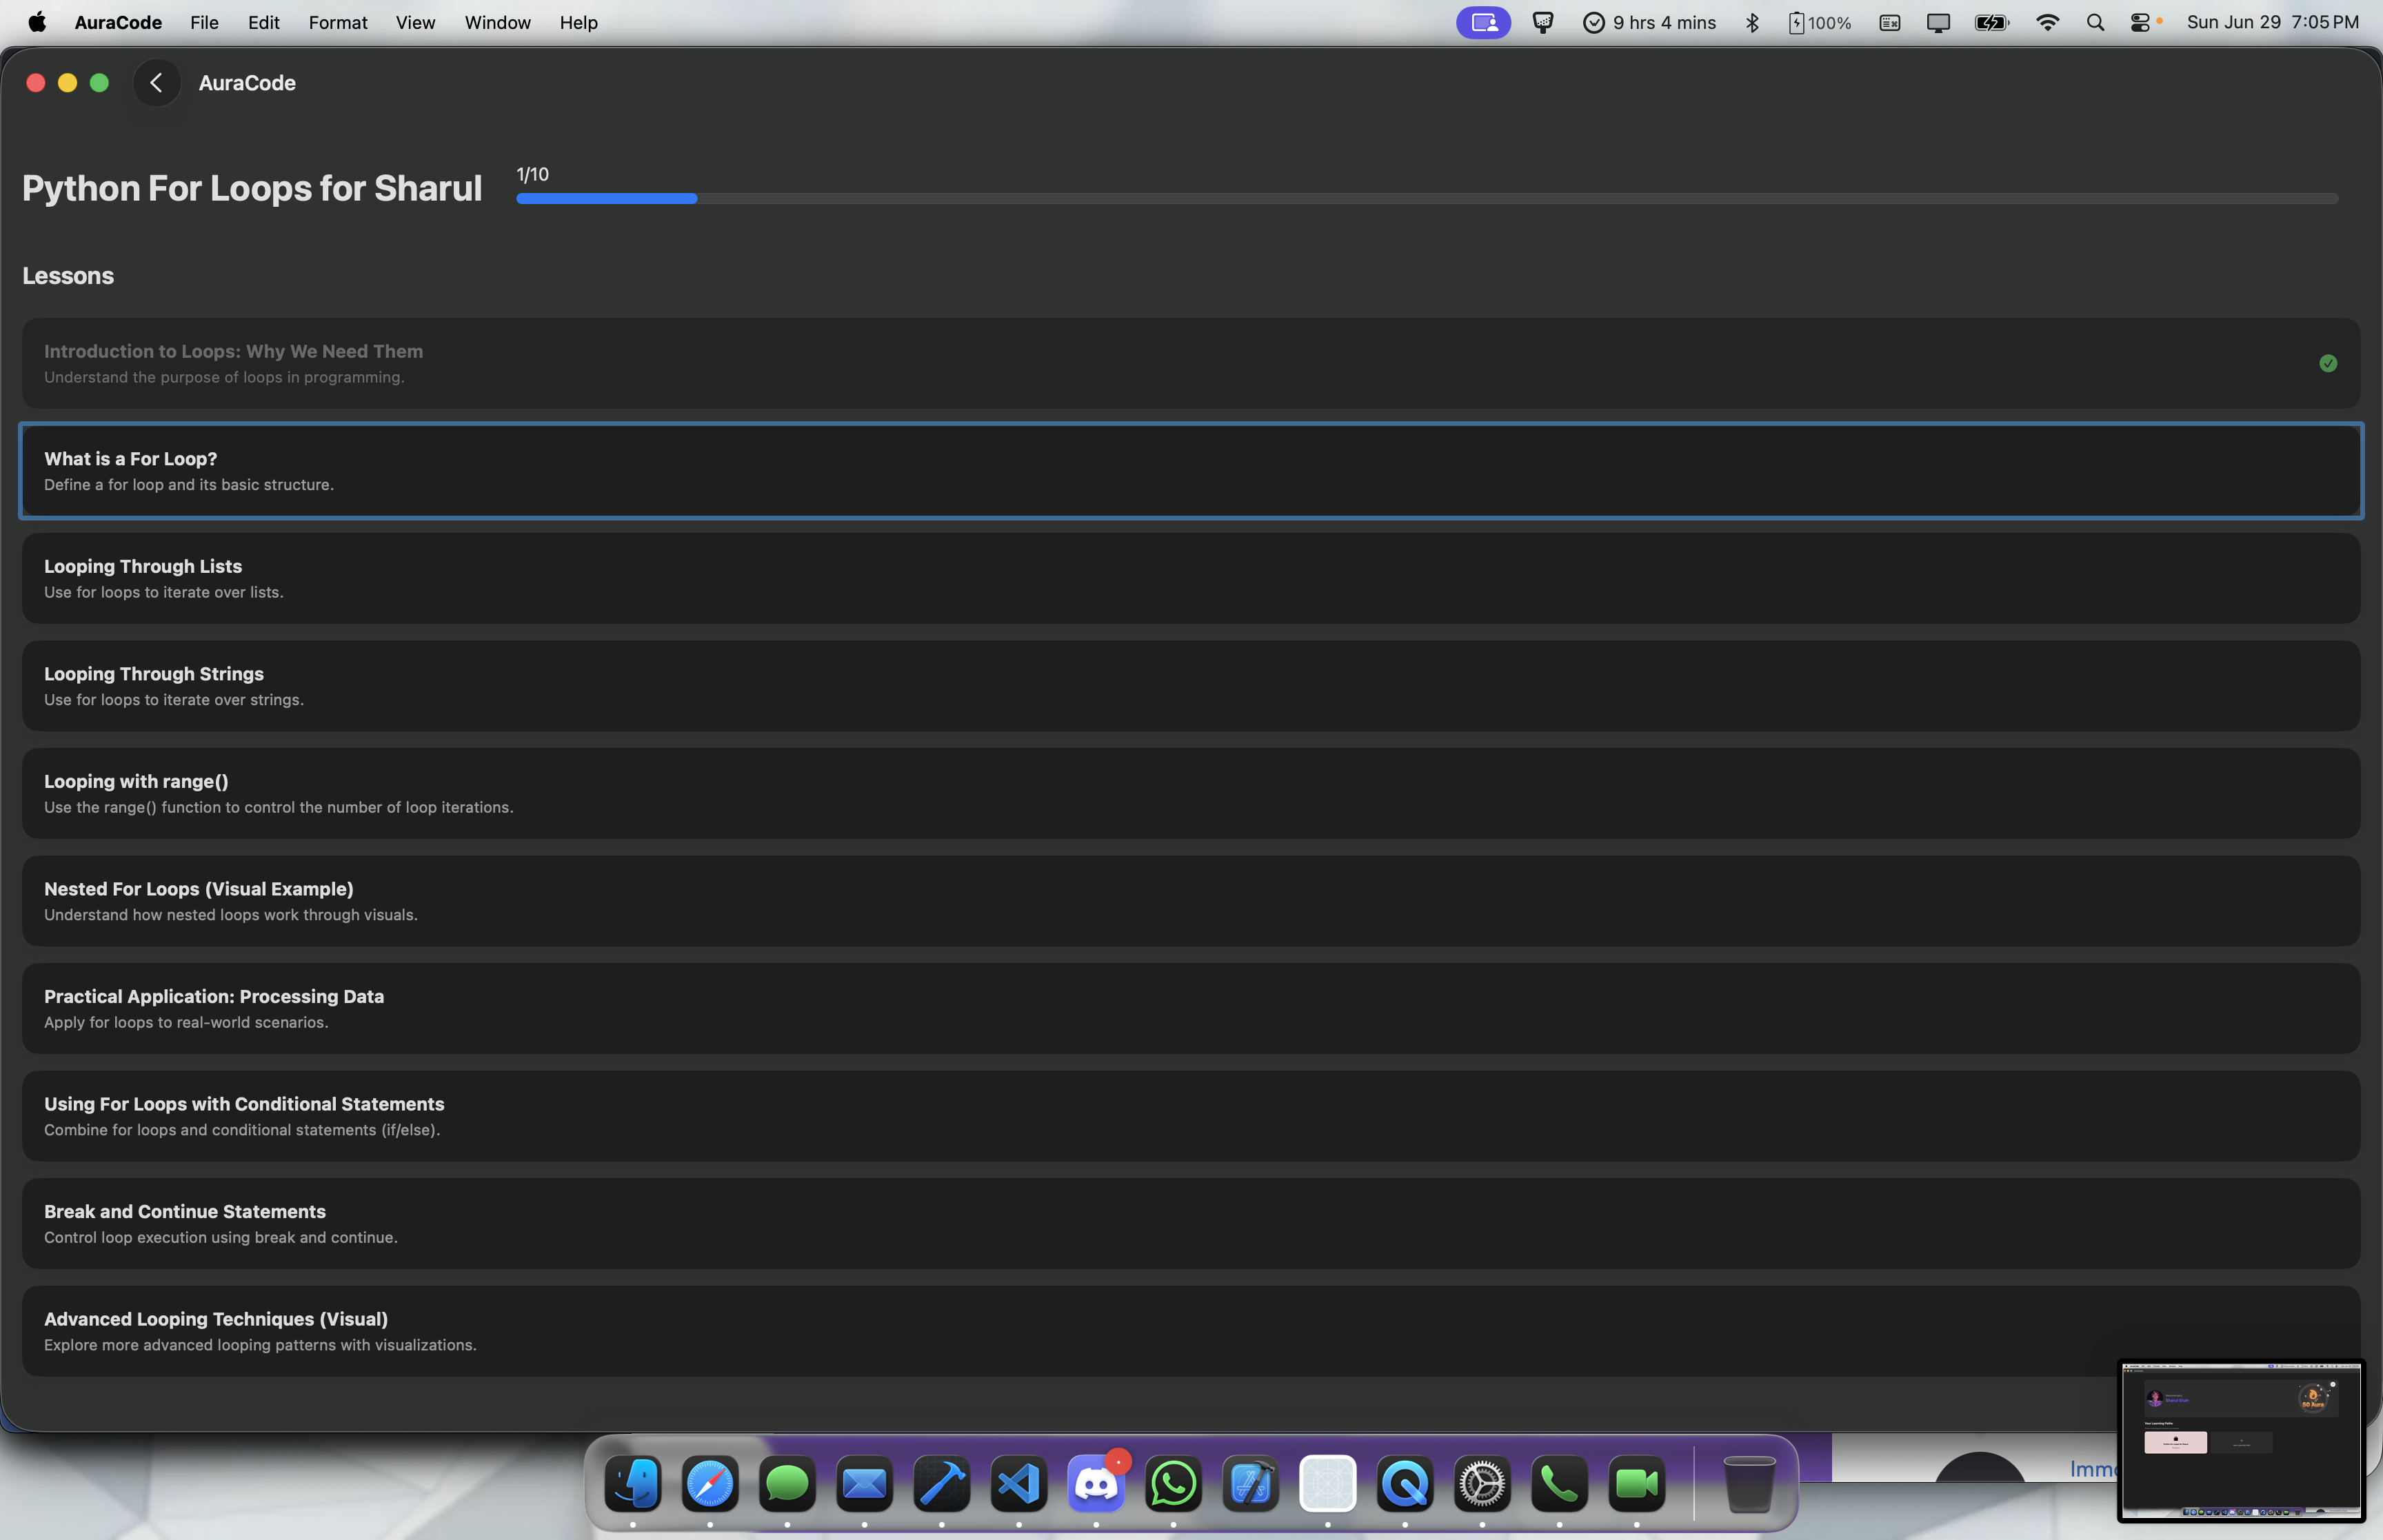Open the Discord dock icon
Viewport: 2383px width, 1540px height.
[1095, 1483]
